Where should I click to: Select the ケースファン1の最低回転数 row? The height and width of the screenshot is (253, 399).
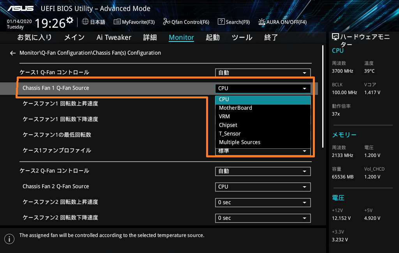coord(57,135)
